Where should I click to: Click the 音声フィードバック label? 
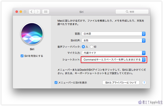point(69,47)
